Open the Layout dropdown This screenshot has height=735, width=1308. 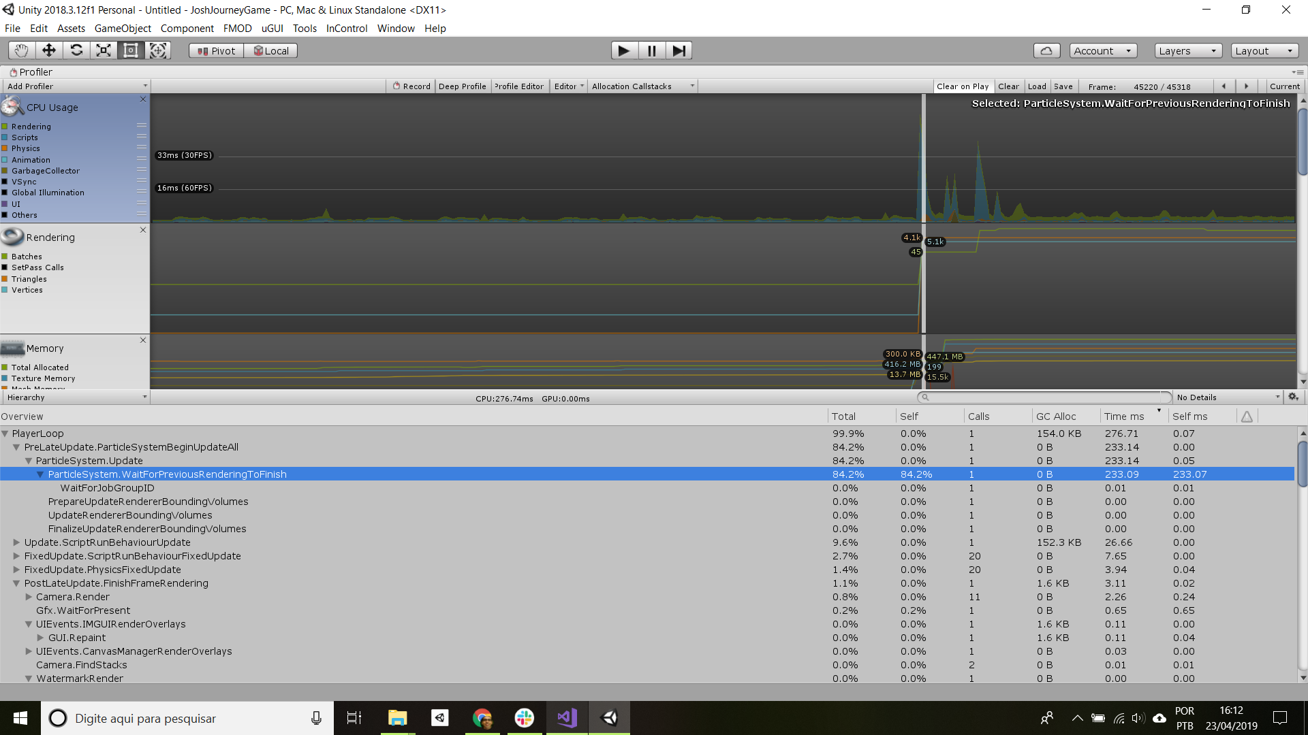tap(1264, 50)
